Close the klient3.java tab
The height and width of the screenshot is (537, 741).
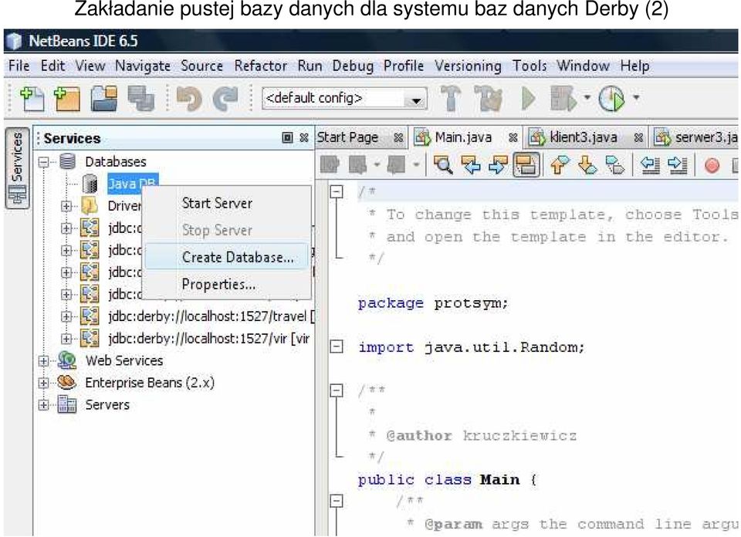tap(638, 138)
